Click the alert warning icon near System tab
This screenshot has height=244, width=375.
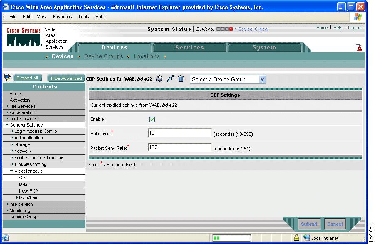(x=359, y=48)
